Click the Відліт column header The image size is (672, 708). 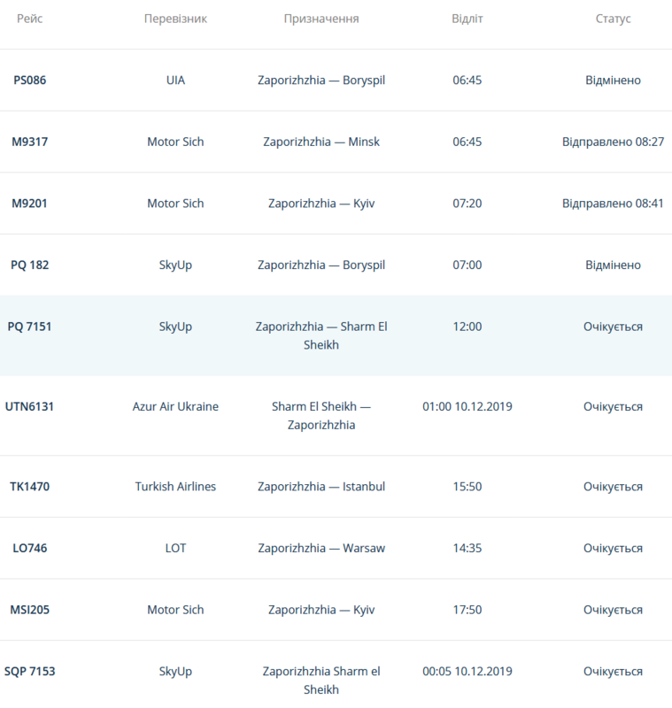pos(467,19)
